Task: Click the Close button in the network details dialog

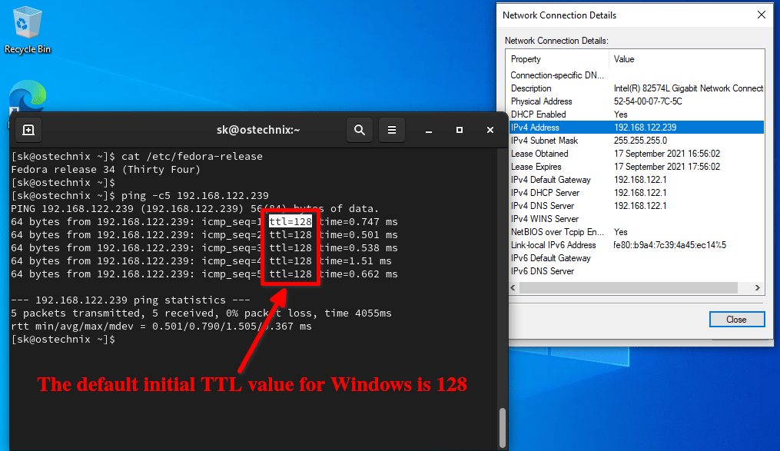Action: [x=737, y=319]
